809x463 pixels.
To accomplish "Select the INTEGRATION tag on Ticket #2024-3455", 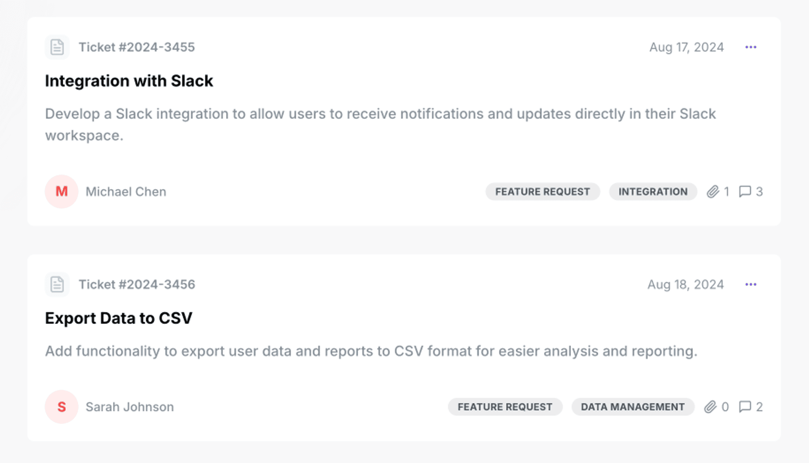I will click(x=653, y=192).
